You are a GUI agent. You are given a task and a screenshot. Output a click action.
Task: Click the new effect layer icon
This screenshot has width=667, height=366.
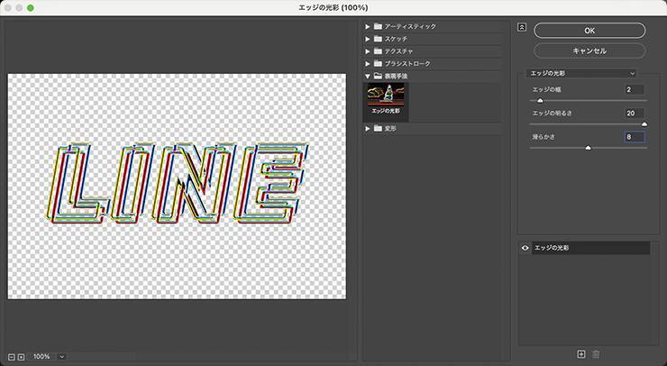coord(581,355)
